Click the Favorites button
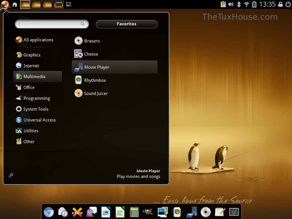This screenshot has height=219, width=292. pyautogui.click(x=126, y=24)
